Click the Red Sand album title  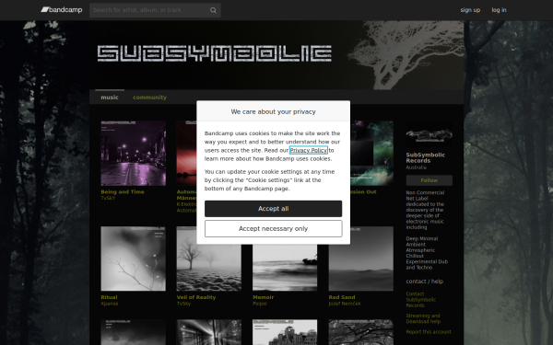coord(342,297)
